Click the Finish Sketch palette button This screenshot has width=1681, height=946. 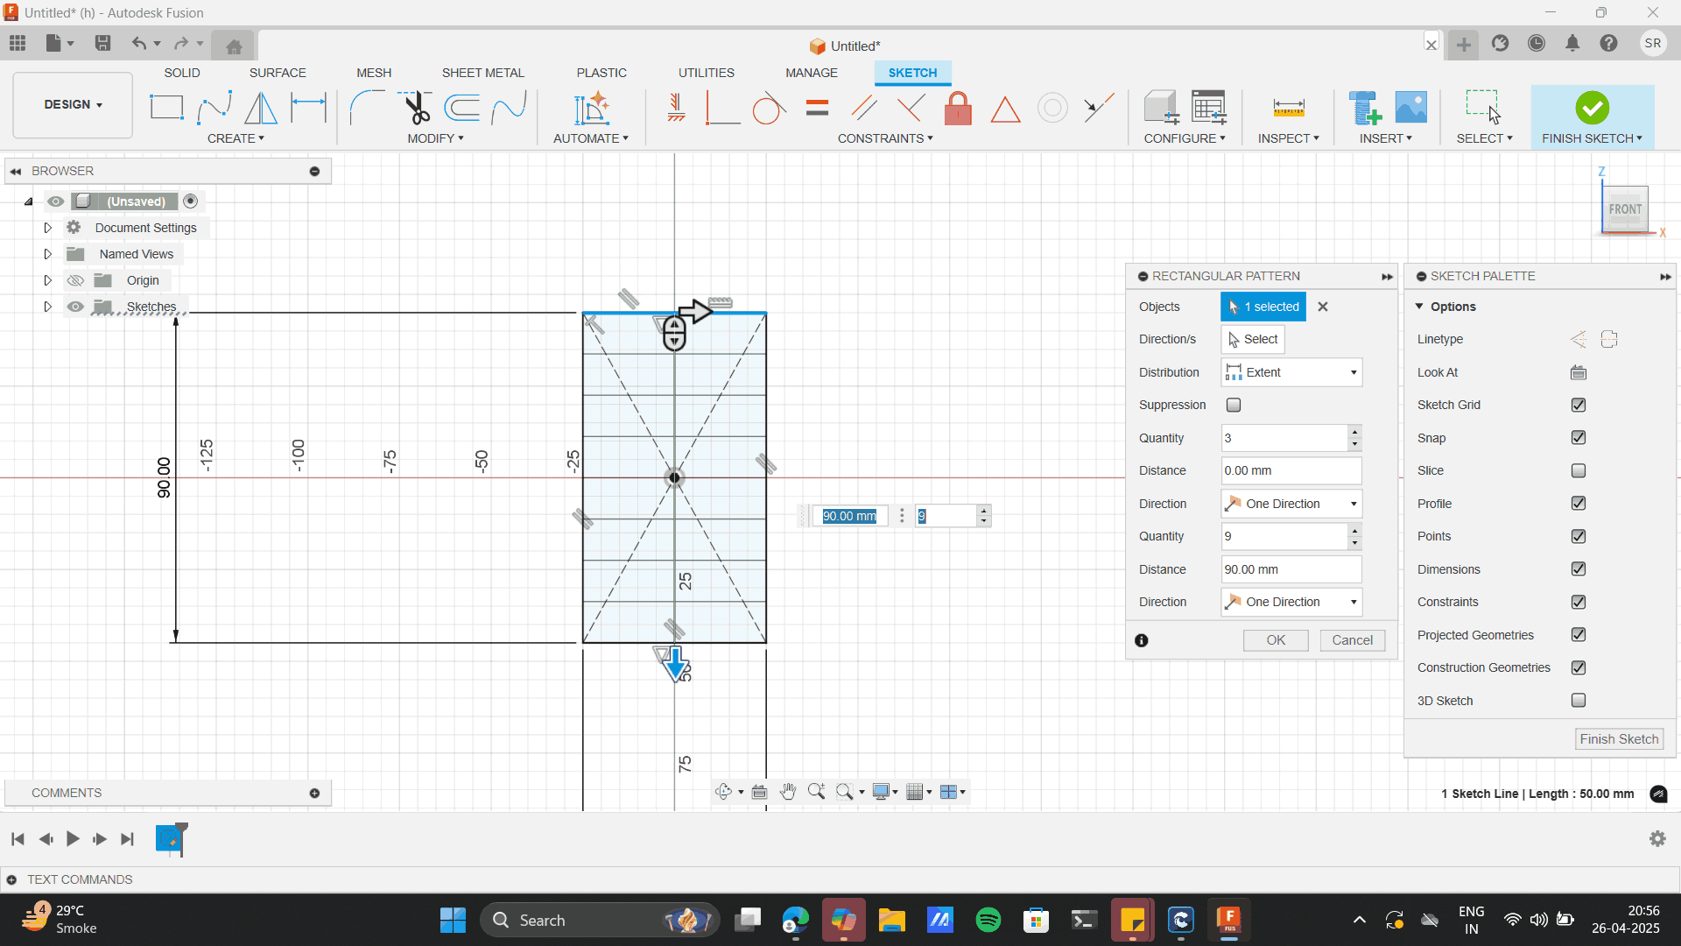[1619, 739]
